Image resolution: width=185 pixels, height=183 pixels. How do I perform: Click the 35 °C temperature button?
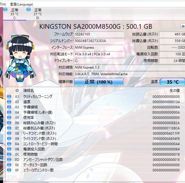[x=172, y=82]
